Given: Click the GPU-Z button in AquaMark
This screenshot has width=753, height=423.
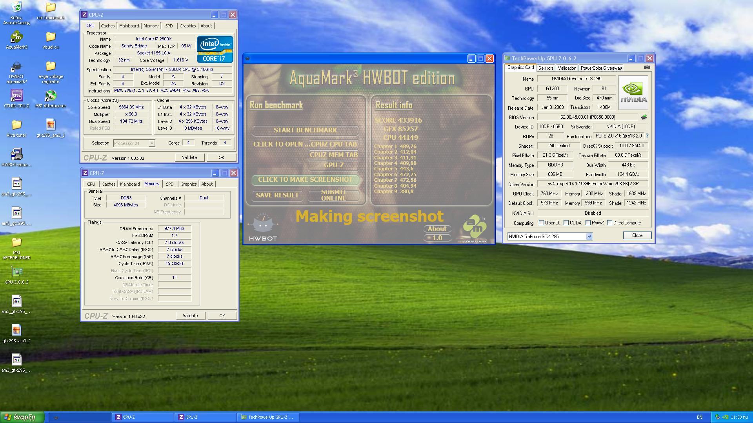Looking at the screenshot, I should click(x=334, y=165).
